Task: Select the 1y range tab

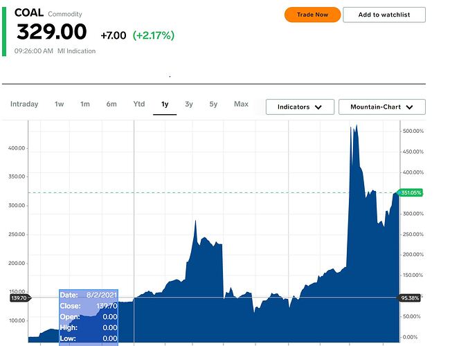Action: click(165, 104)
